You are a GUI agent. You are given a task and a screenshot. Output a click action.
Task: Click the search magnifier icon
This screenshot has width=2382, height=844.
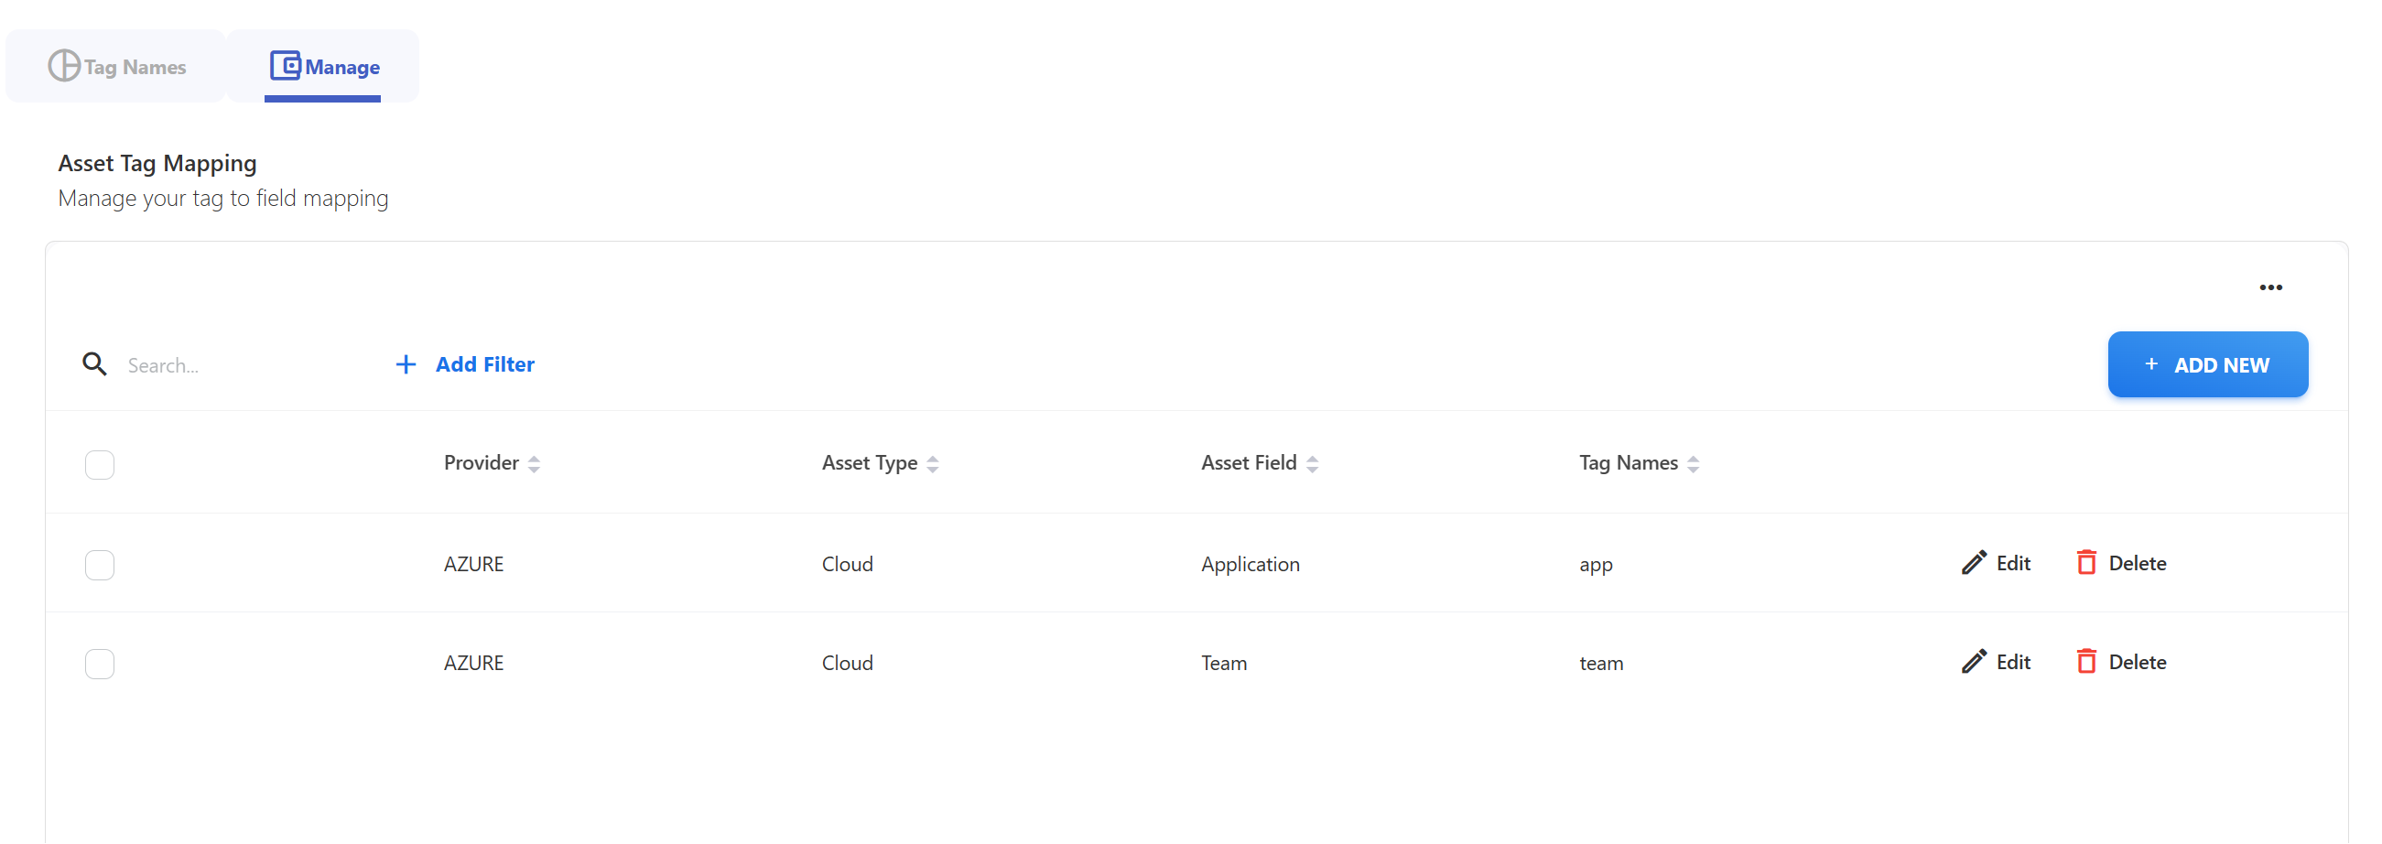[94, 364]
